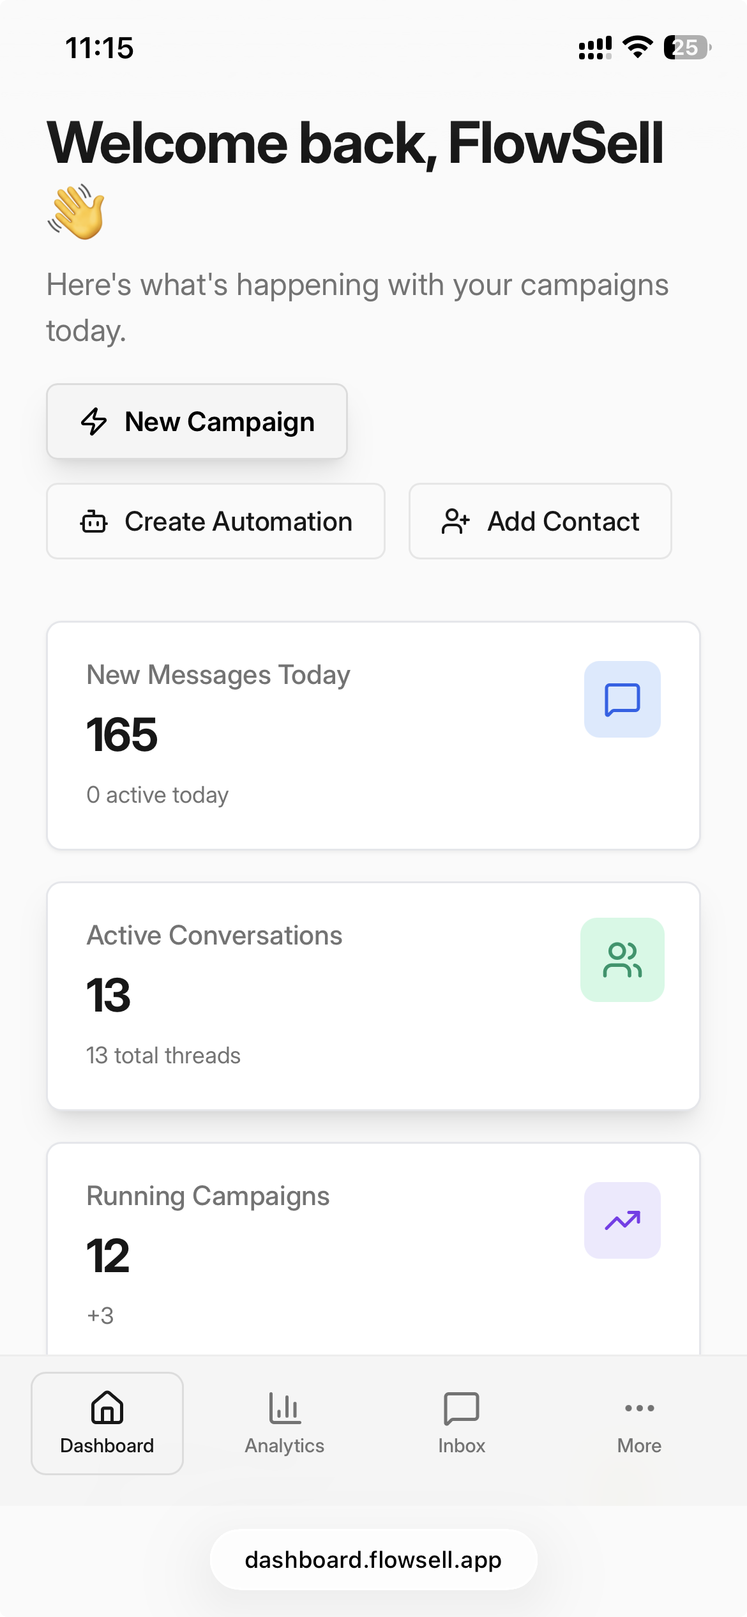Select the 12 running campaigns number

[108, 1256]
